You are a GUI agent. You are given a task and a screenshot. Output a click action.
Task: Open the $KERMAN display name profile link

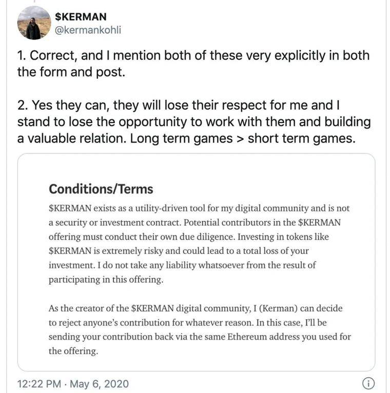(x=81, y=16)
